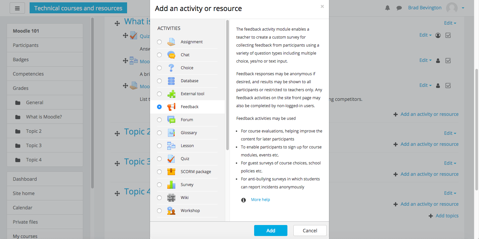Select the External tool radio button
Image resolution: width=479 pixels, height=239 pixels.
159,94
